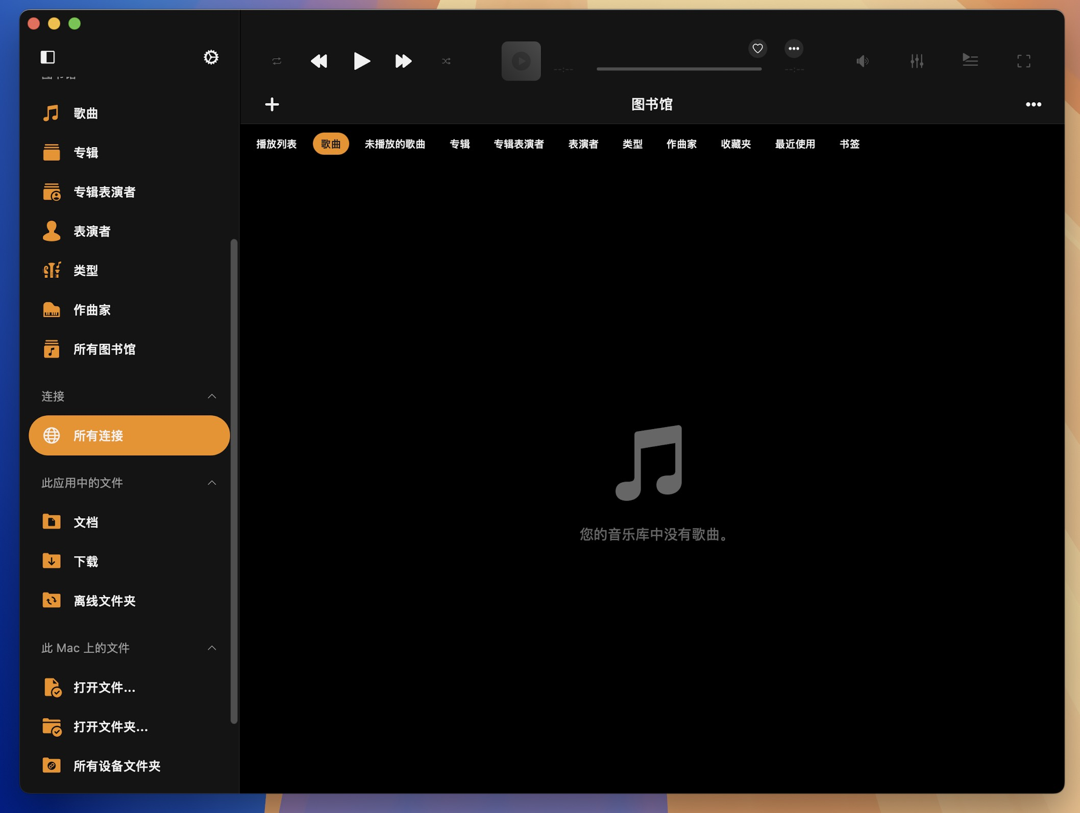Open the 离线文件夹 (offline folder)
Viewport: 1080px width, 813px height.
104,601
